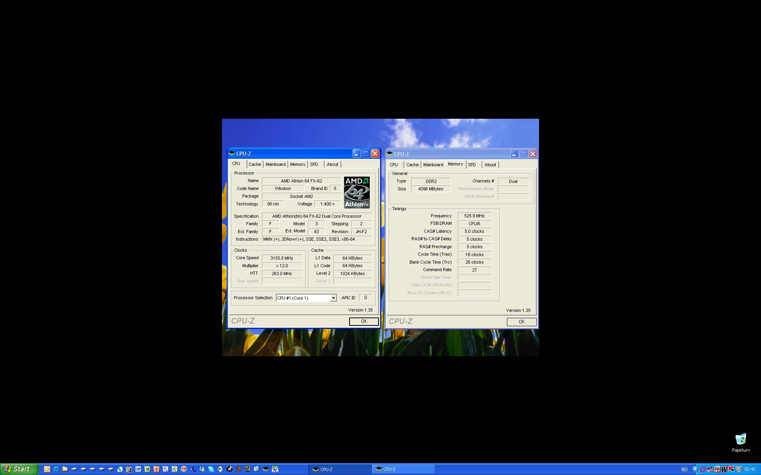Click the FSB:DRAM CPU/6 value

click(x=474, y=224)
